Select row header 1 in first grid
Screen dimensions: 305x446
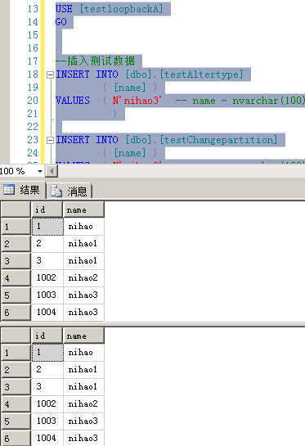(16, 227)
